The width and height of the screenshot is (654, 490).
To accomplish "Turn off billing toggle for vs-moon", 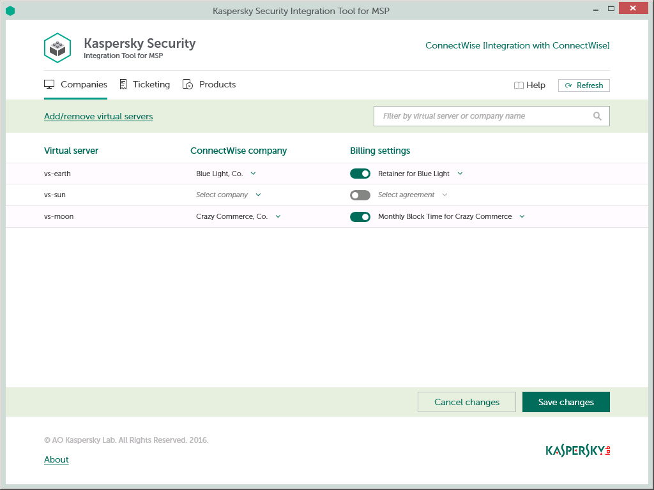I will (x=360, y=217).
